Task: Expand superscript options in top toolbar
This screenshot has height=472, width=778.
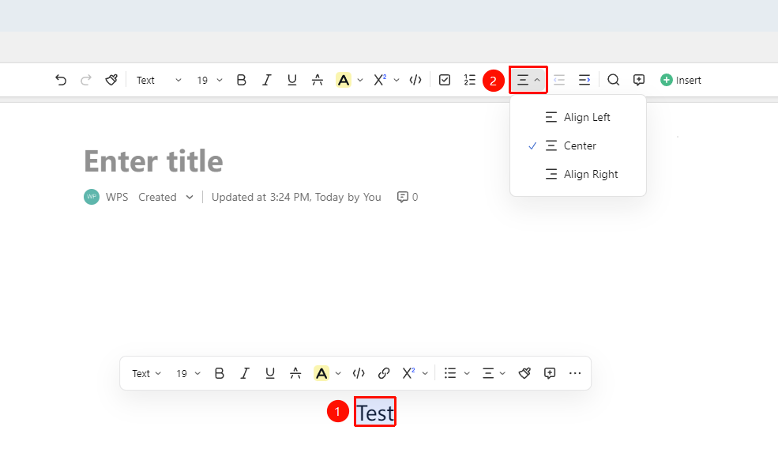Action: [397, 81]
